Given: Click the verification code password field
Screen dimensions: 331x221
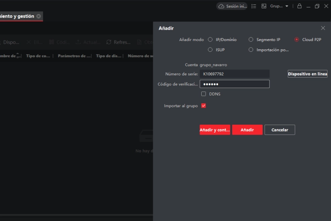Looking at the screenshot, I should tap(234, 84).
